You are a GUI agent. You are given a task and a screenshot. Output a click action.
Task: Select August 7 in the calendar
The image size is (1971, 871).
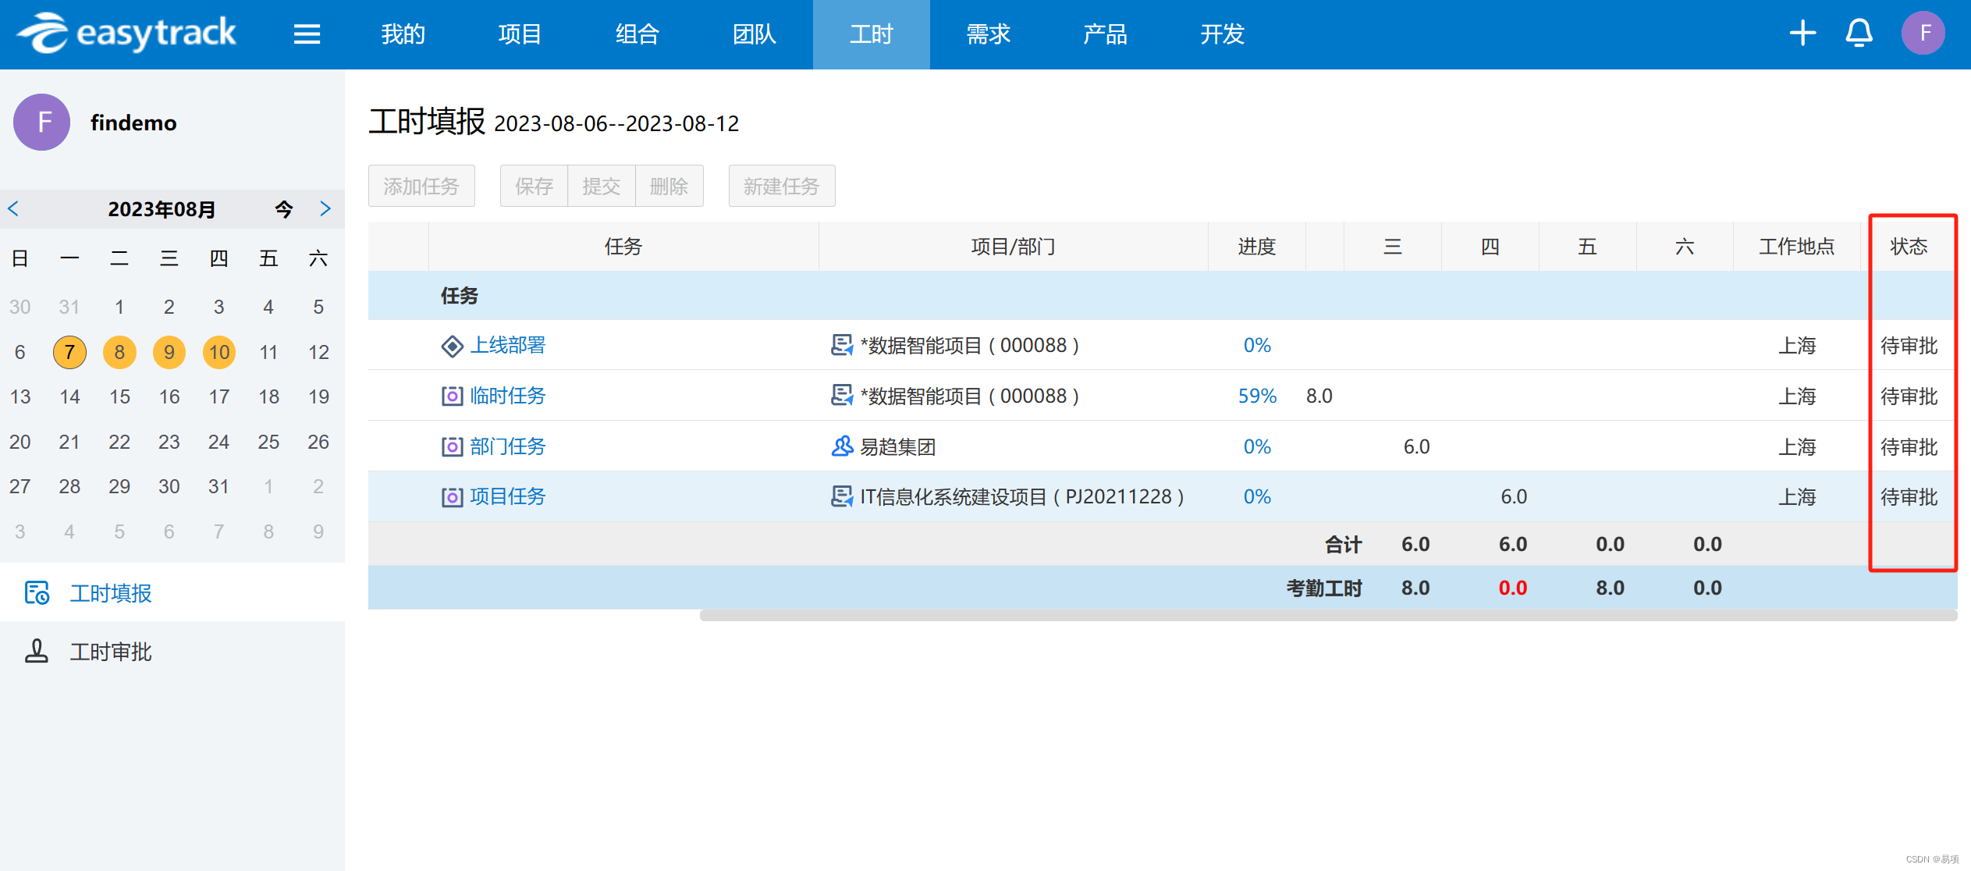pyautogui.click(x=69, y=352)
